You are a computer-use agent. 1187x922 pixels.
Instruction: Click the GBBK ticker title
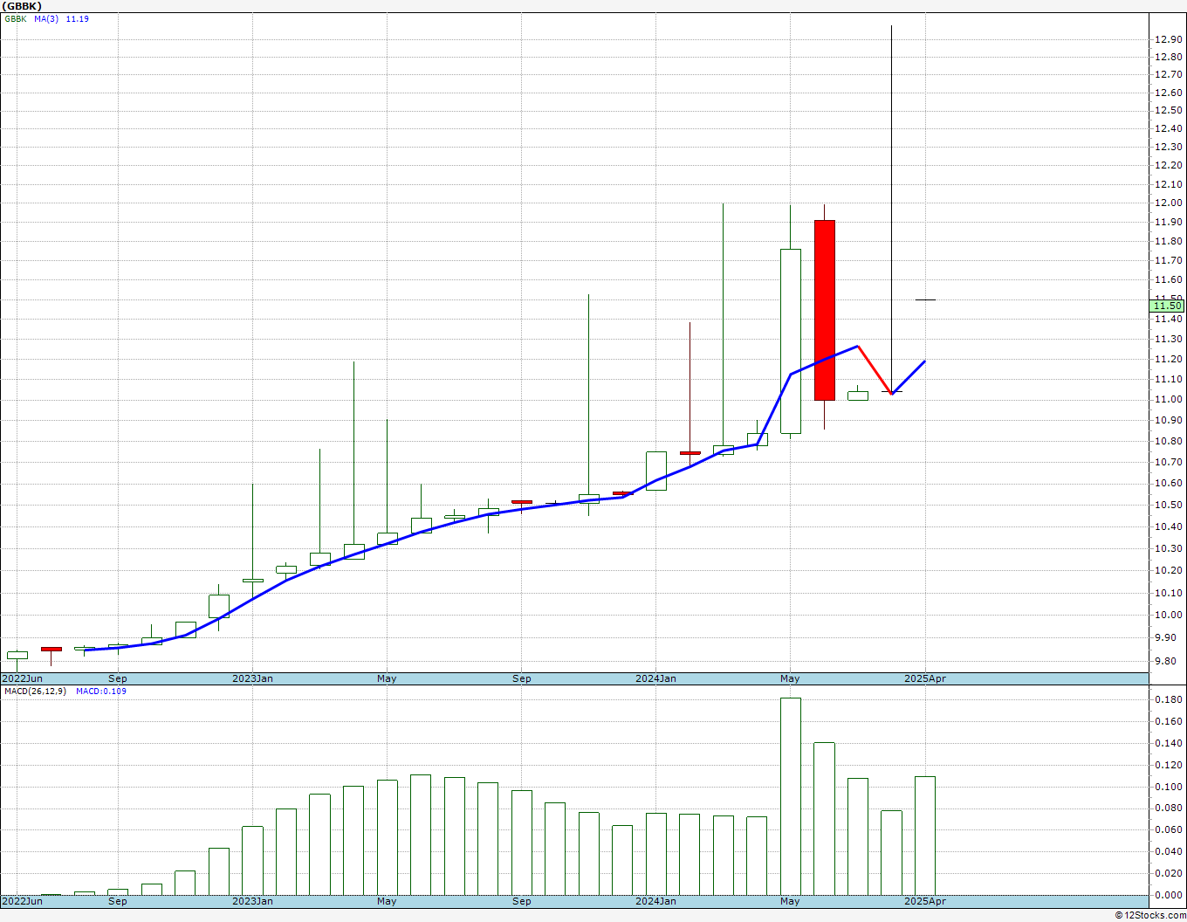pyautogui.click(x=22, y=5)
